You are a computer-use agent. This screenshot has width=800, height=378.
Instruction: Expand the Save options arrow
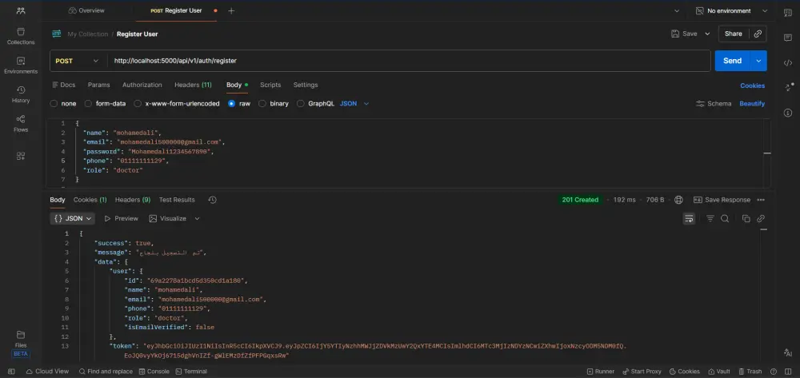[707, 34]
